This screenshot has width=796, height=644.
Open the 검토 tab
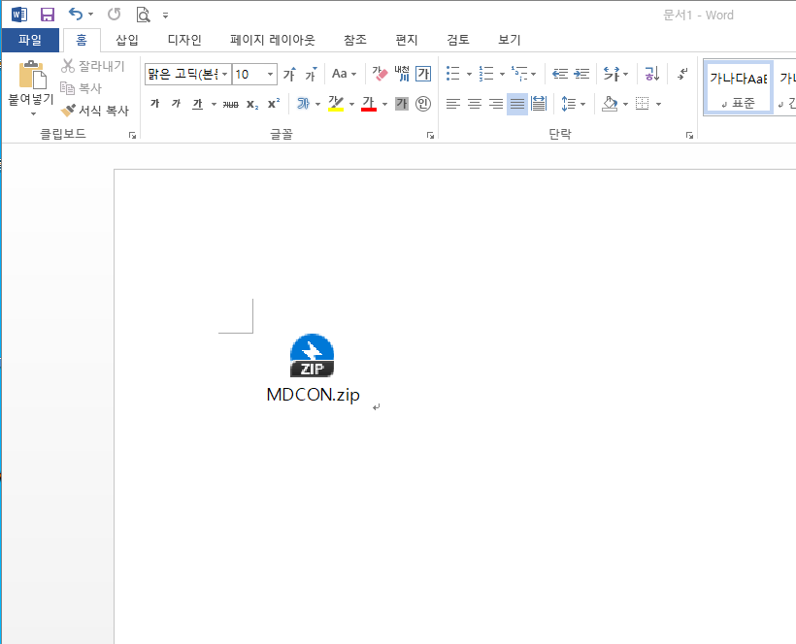458,40
